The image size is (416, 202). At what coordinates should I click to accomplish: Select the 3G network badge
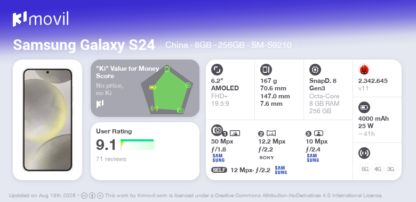coord(390,169)
